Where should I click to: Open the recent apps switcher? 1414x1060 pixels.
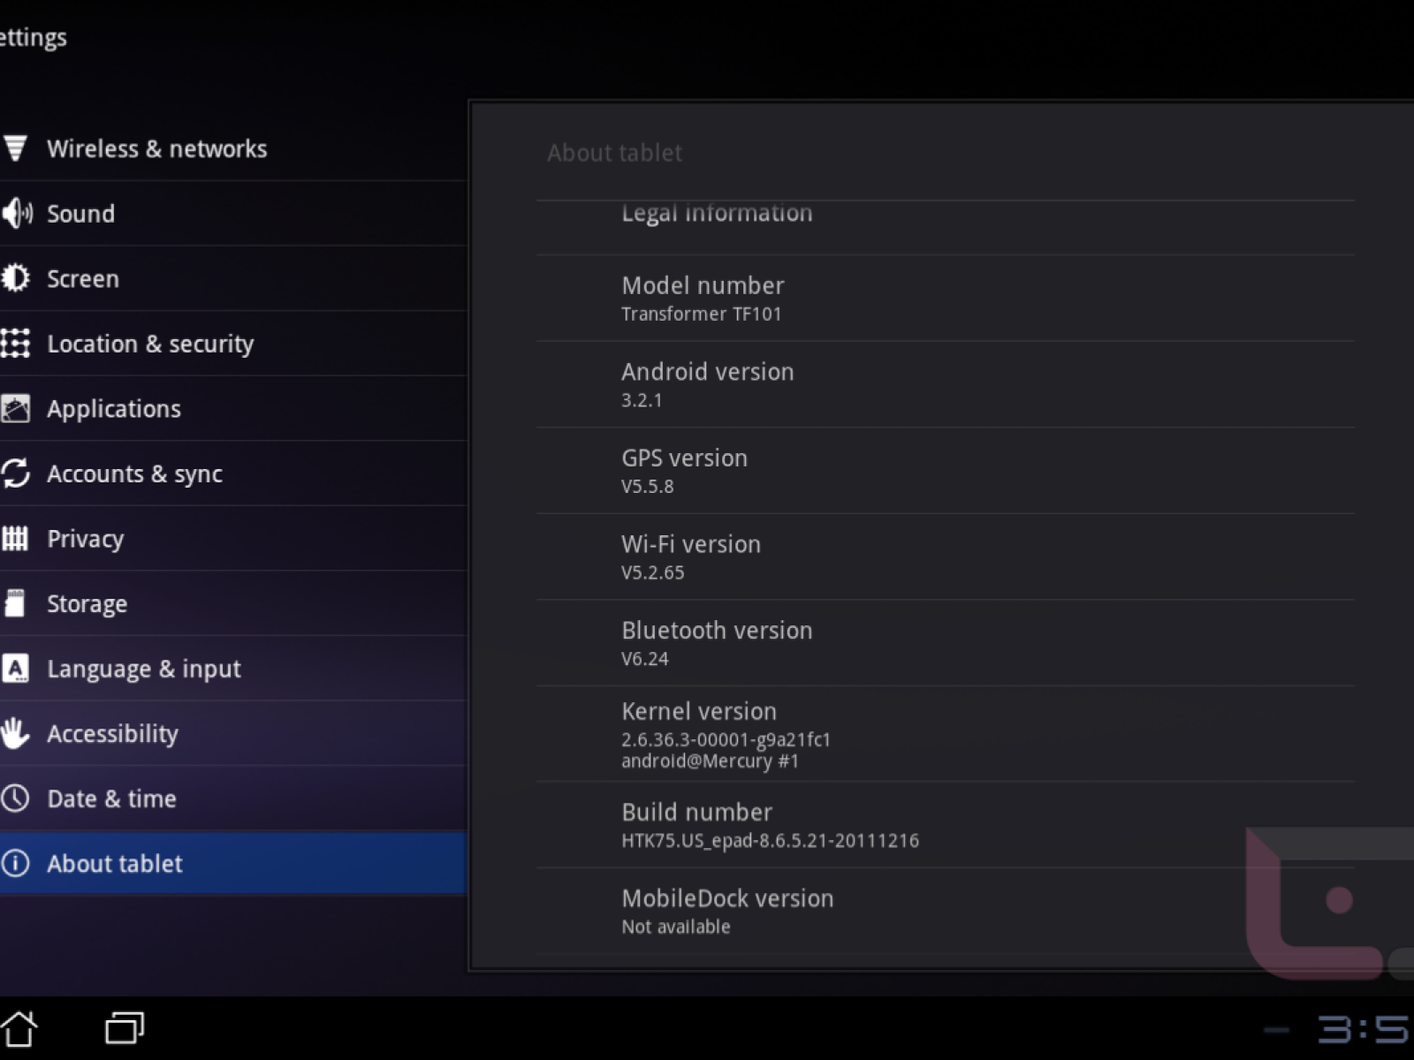tap(125, 1028)
